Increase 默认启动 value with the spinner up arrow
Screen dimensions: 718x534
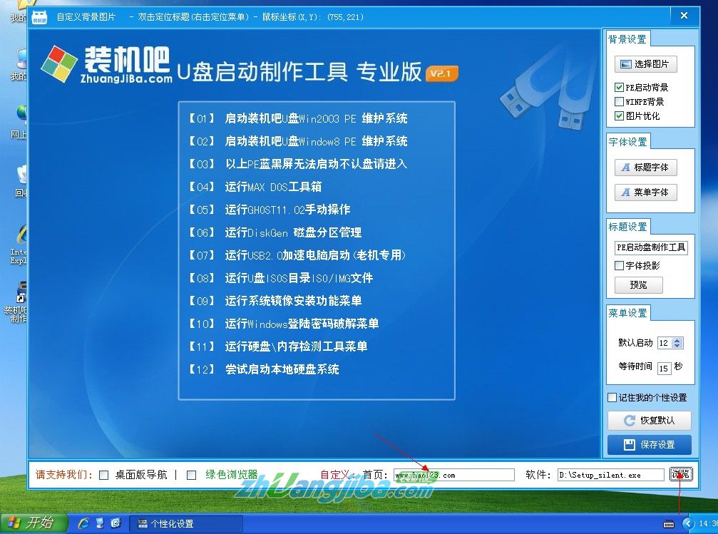point(677,340)
